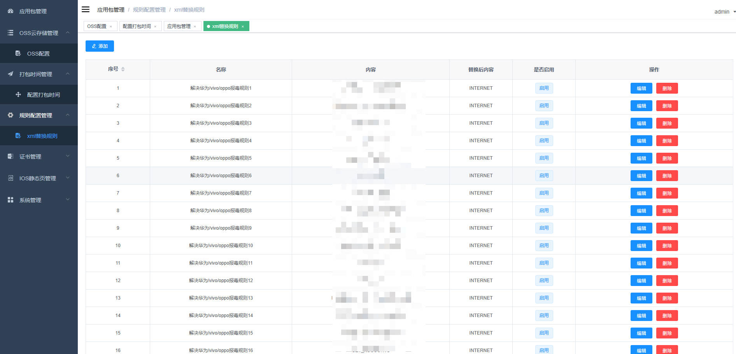
Task: Click 删除 button for rule 3
Action: (667, 123)
